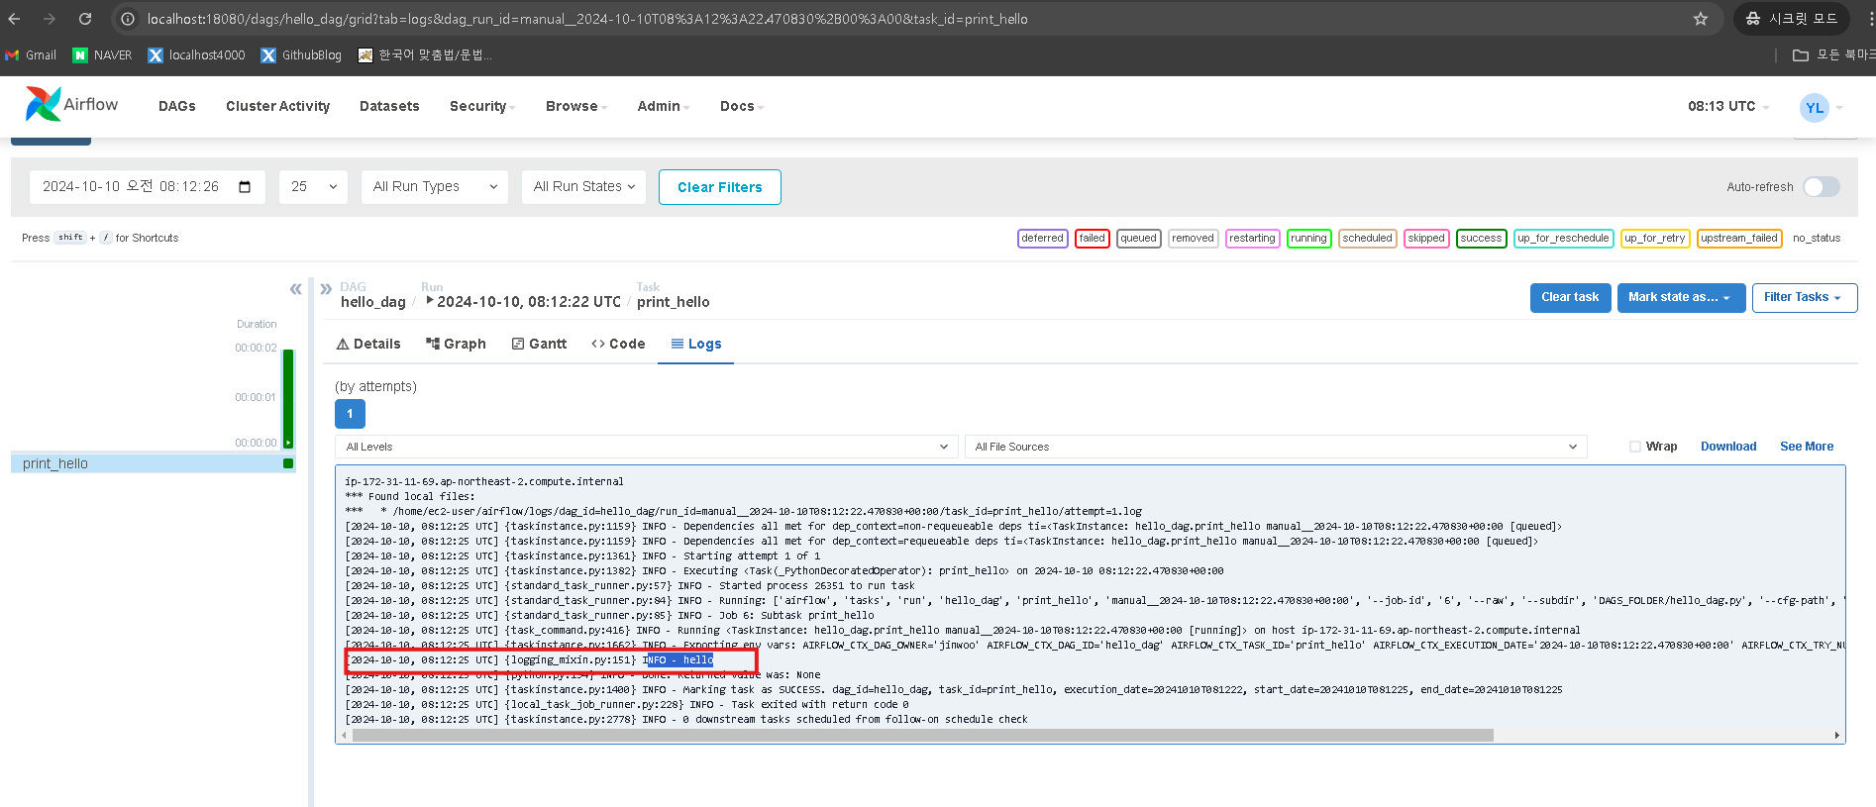Click the Airflow pinwheel logo
Image resolution: width=1876 pixels, height=807 pixels.
tap(43, 104)
